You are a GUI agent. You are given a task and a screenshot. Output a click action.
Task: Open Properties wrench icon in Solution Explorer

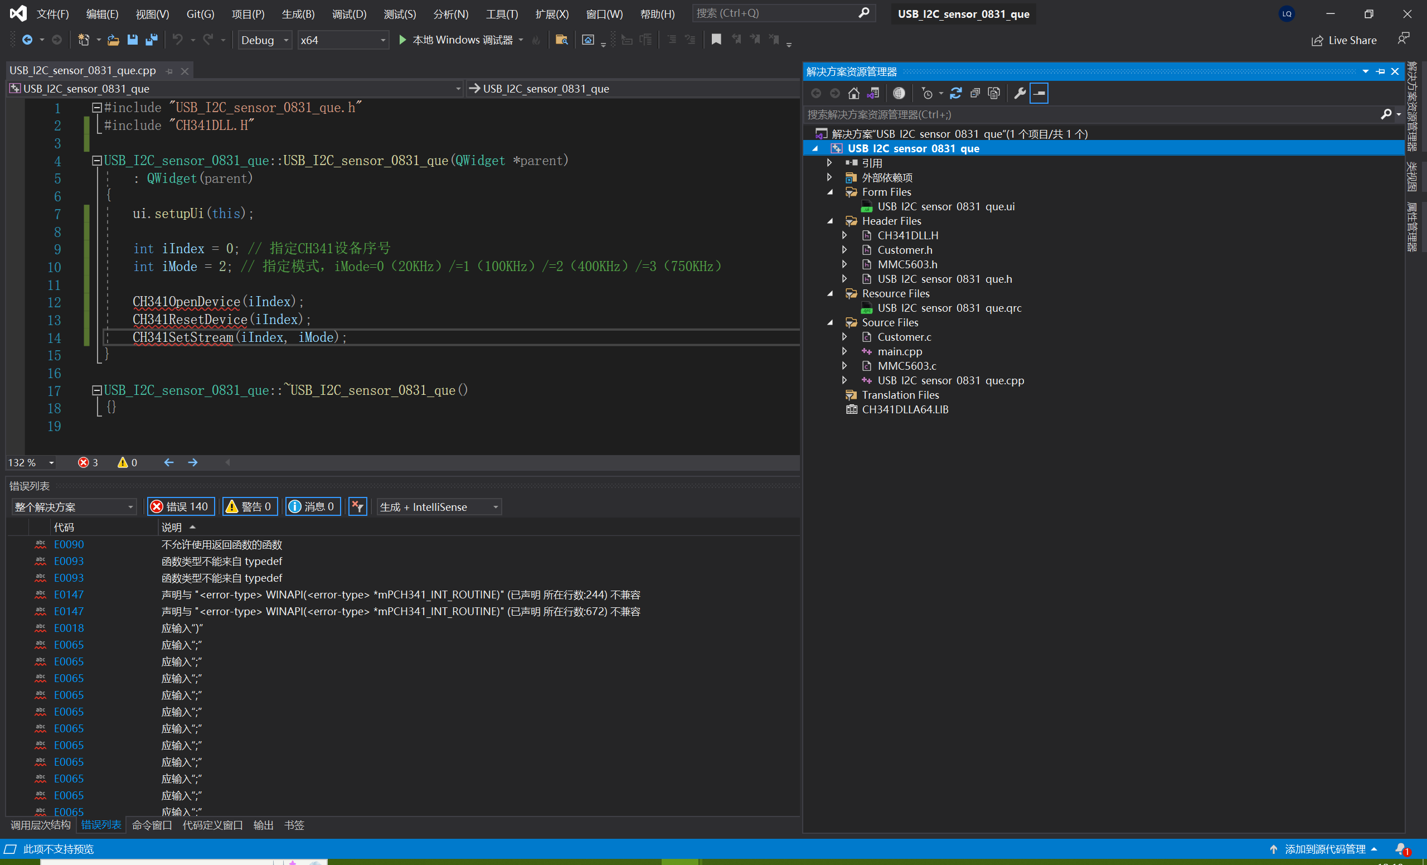click(1020, 93)
